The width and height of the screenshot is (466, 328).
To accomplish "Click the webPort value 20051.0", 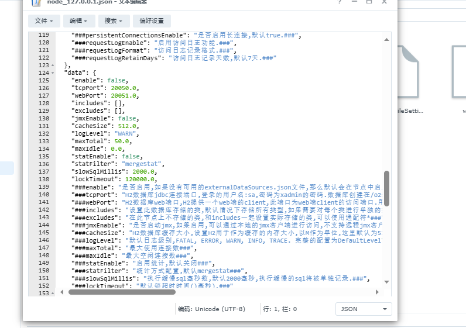I will 124,96.
